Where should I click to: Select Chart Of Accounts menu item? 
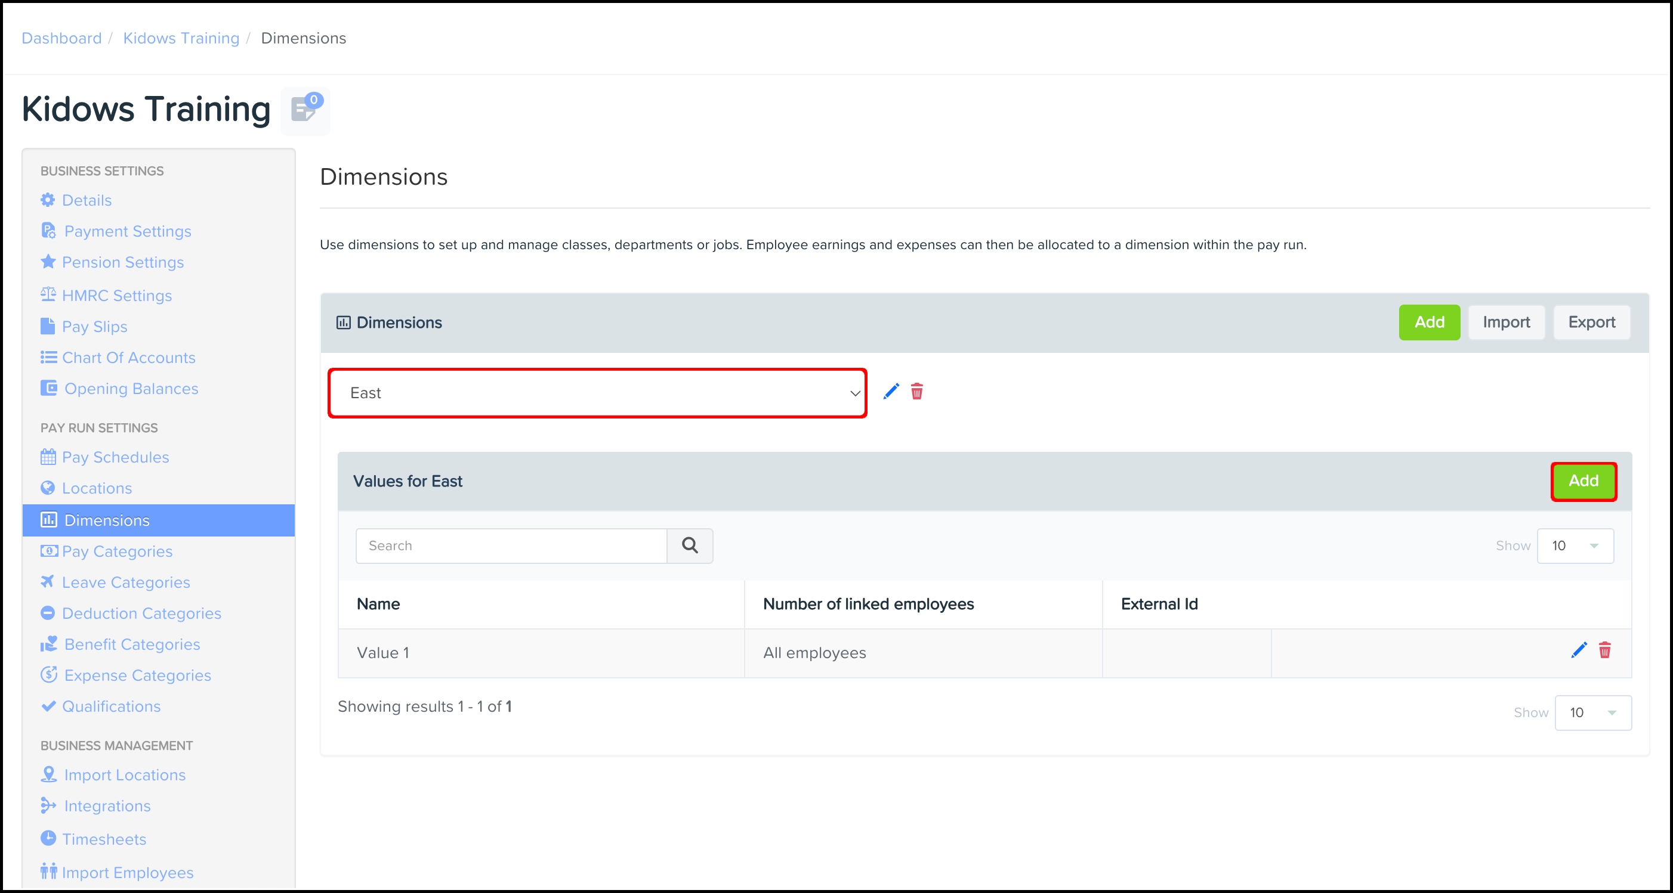(x=129, y=358)
